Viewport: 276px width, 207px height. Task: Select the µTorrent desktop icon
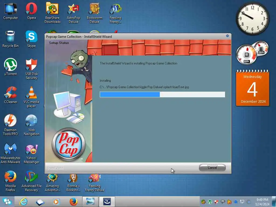coord(11,67)
